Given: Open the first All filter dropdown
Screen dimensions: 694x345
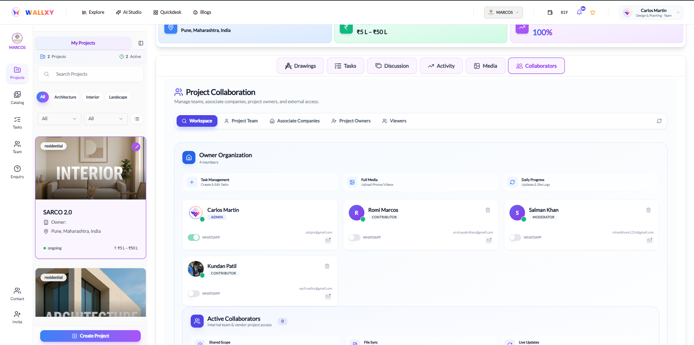Looking at the screenshot, I should [x=59, y=119].
